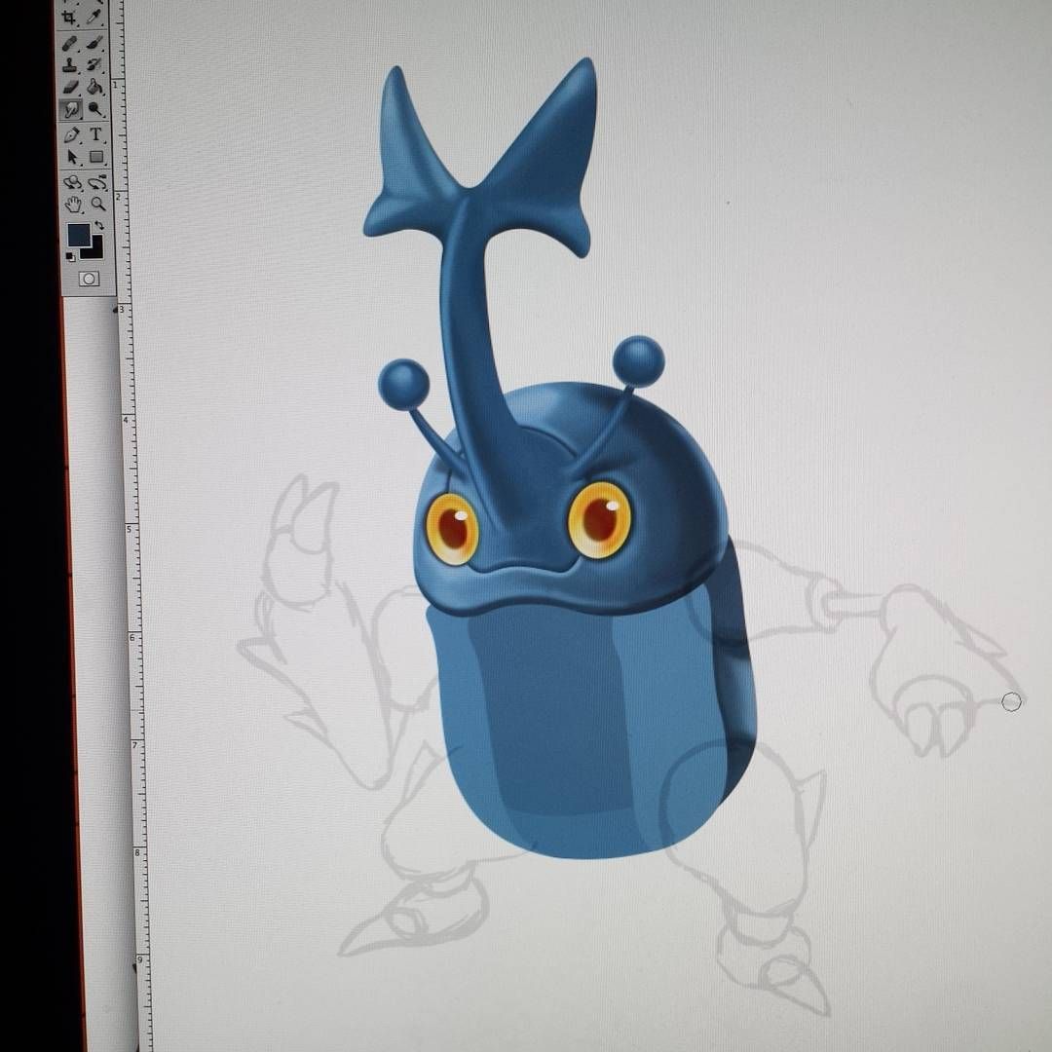Open the foreground color swatch
Image resolution: width=1052 pixels, height=1052 pixels.
[79, 235]
